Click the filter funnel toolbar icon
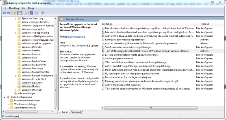The height and width of the screenshot is (120, 226). tap(42, 13)
